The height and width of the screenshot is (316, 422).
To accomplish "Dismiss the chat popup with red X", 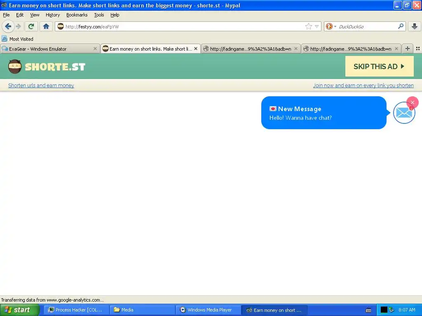I will click(412, 102).
